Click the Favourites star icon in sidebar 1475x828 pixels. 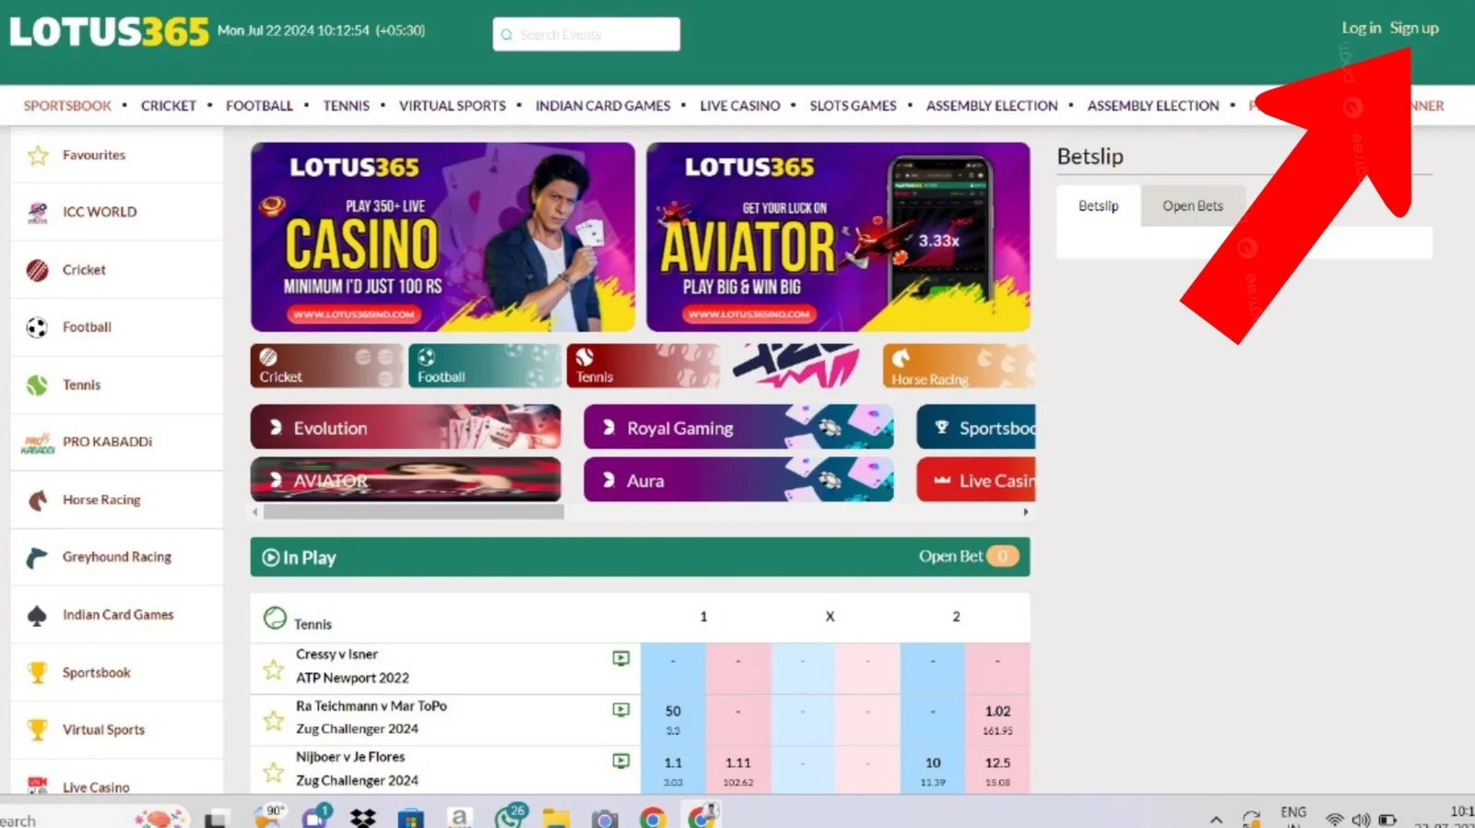click(38, 156)
